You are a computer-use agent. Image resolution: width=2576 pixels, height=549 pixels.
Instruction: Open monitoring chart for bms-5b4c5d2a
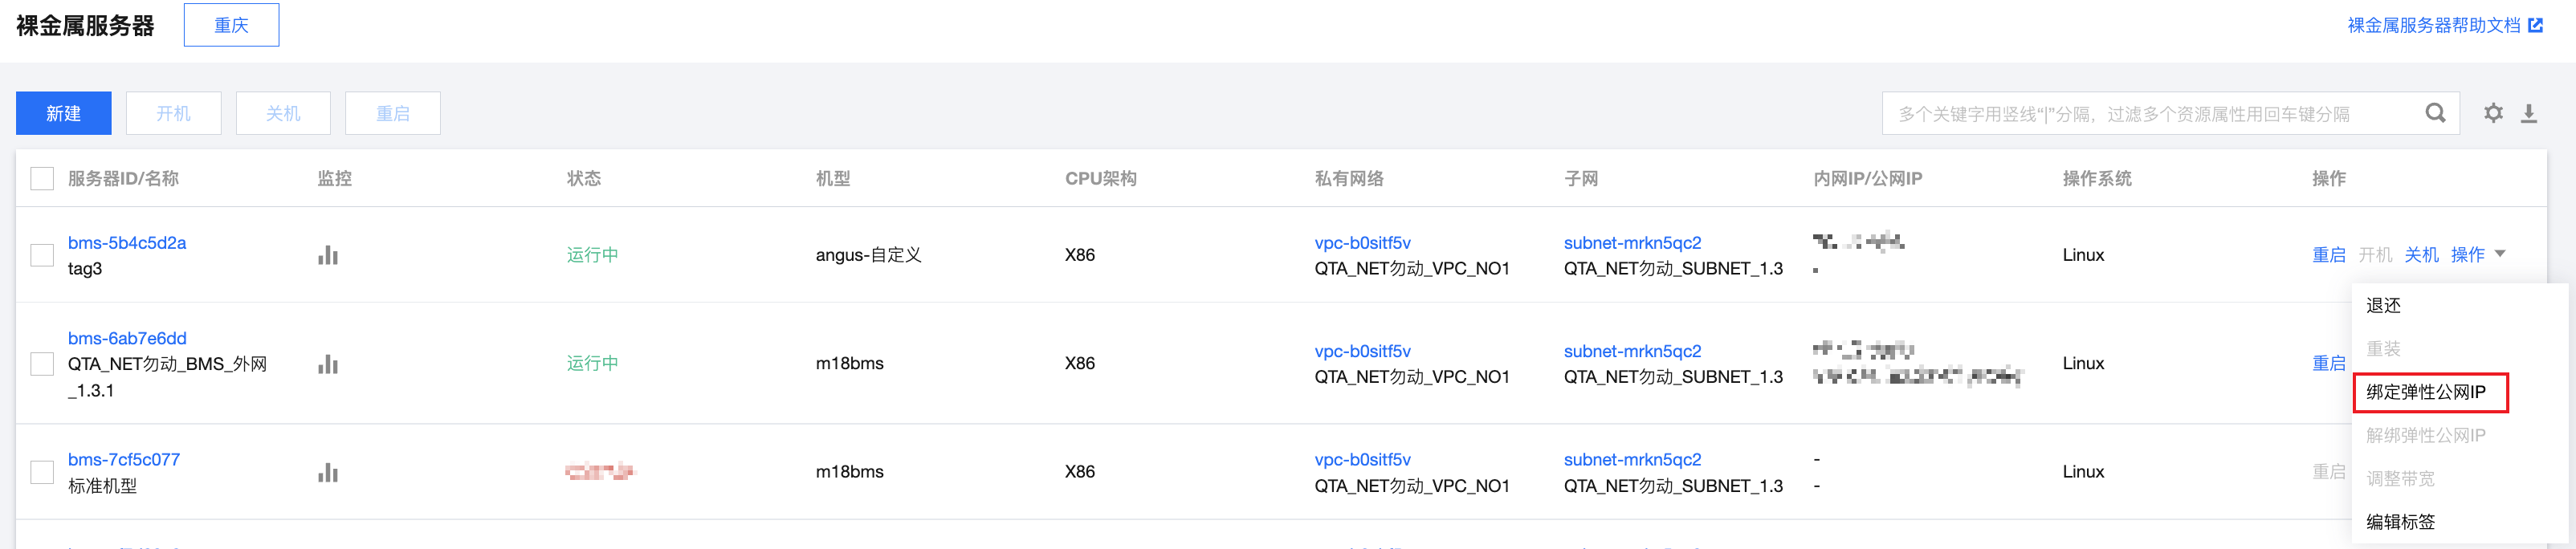tap(328, 255)
